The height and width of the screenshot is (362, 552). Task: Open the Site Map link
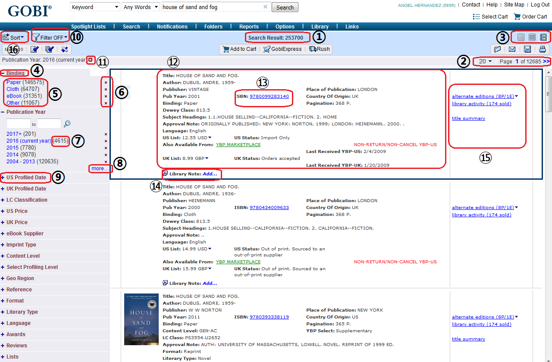[x=514, y=5]
